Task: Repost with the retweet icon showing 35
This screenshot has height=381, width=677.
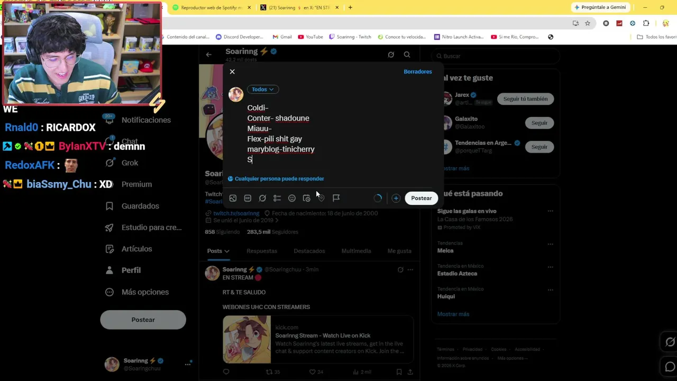Action: pyautogui.click(x=273, y=372)
